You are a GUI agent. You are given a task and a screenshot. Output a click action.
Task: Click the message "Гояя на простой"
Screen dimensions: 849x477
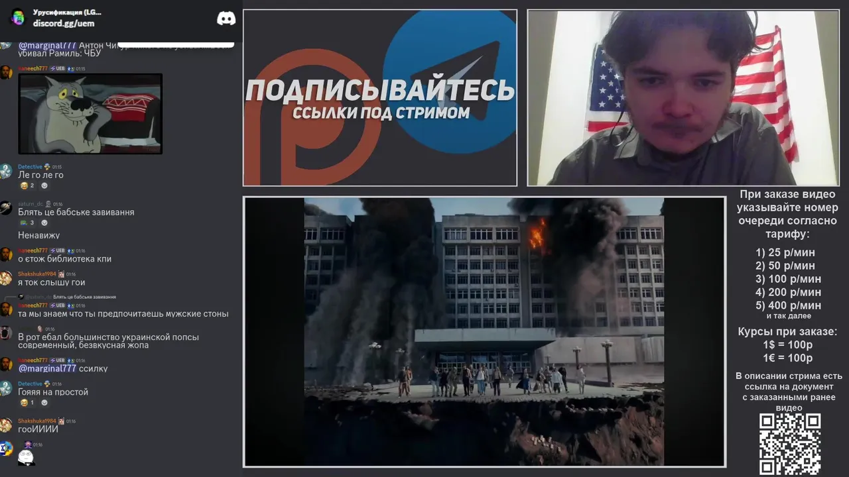click(53, 392)
